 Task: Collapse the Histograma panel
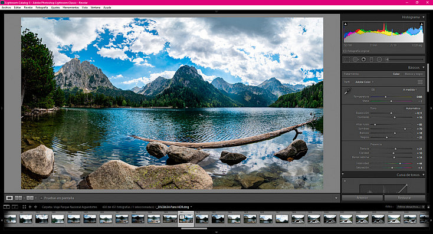click(x=424, y=17)
